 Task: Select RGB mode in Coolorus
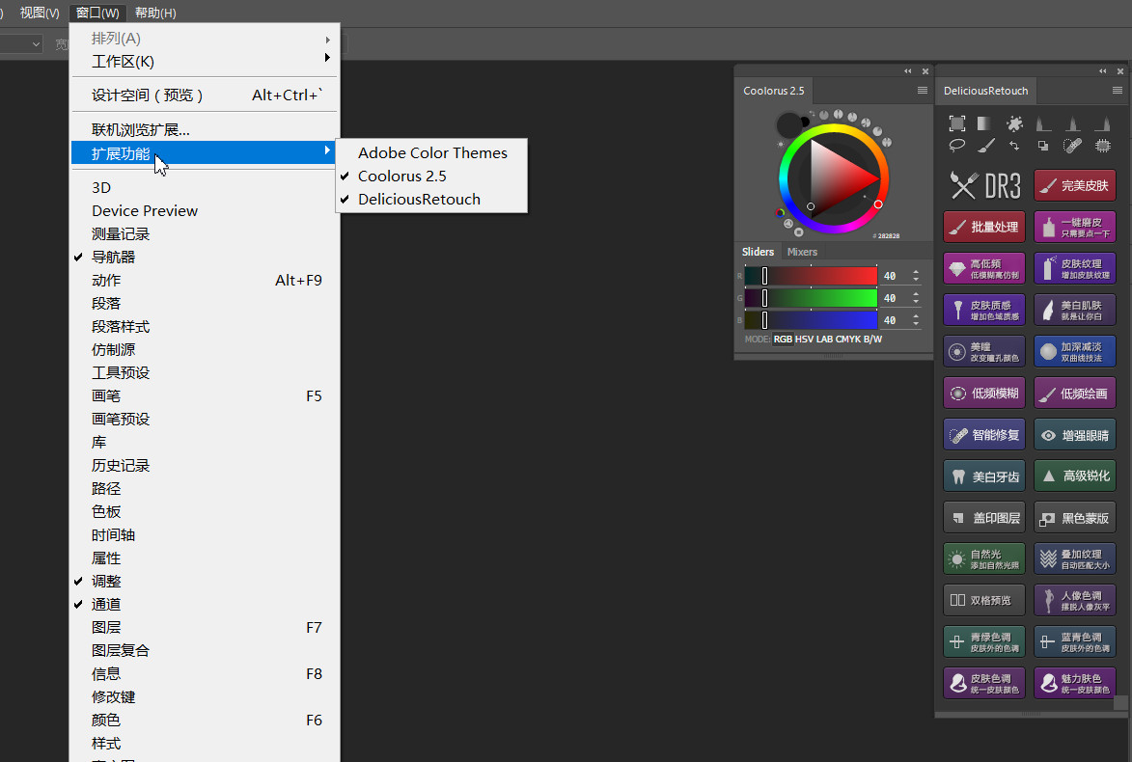click(783, 340)
